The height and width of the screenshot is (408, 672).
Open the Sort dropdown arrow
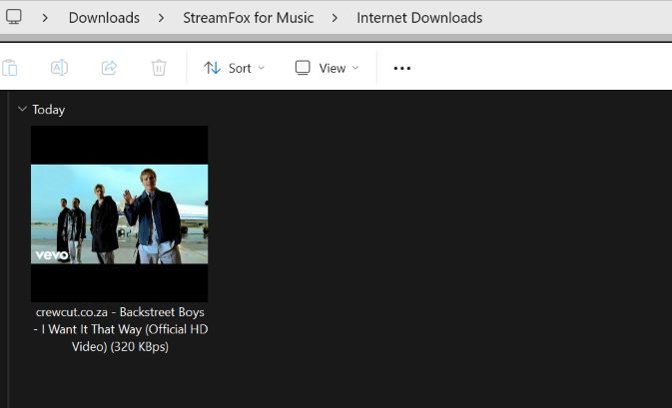pos(262,68)
